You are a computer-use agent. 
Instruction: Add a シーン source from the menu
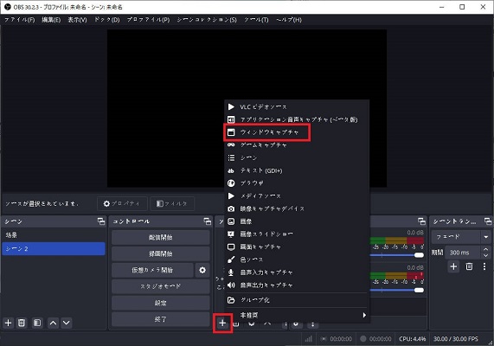coord(297,157)
